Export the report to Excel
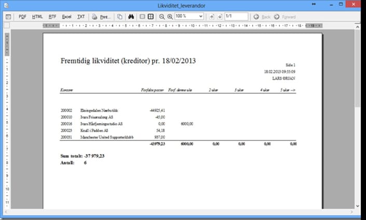Viewport: 366px width, 220px height. 66,17
